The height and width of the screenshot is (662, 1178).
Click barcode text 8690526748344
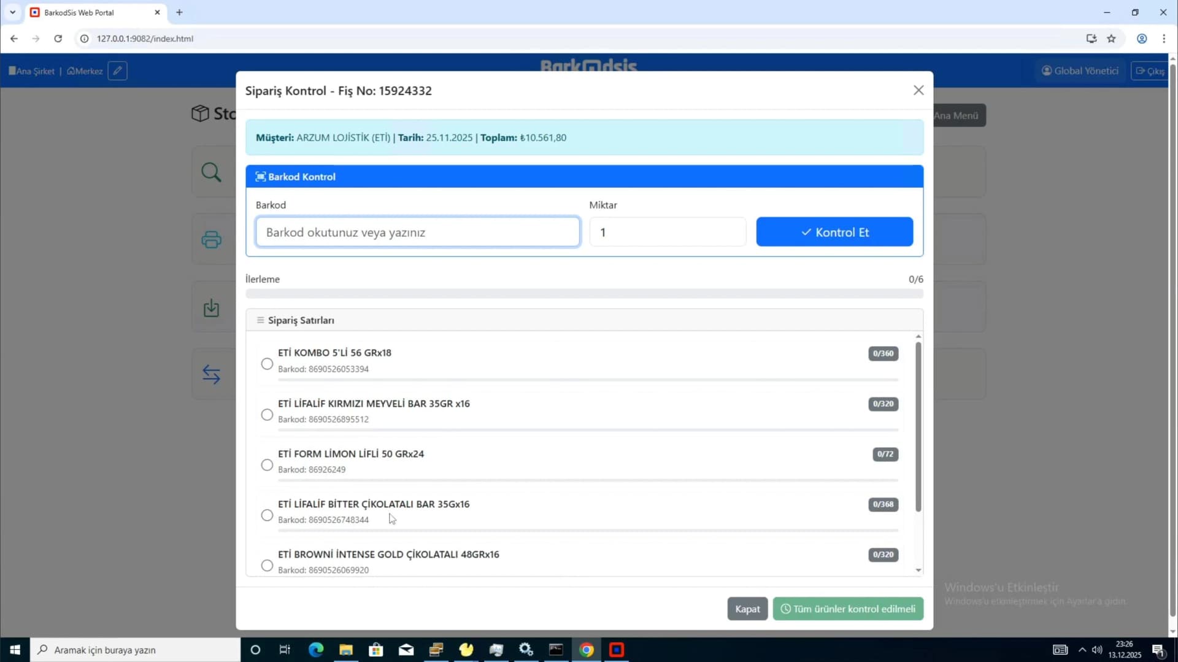(338, 520)
